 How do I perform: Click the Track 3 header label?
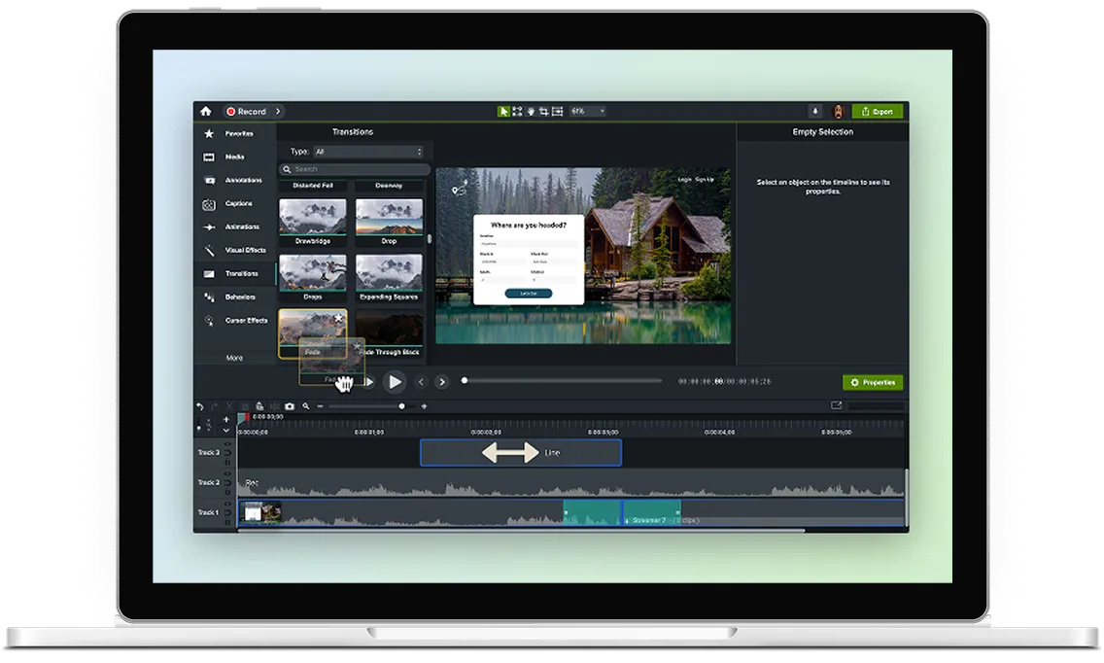tap(208, 452)
